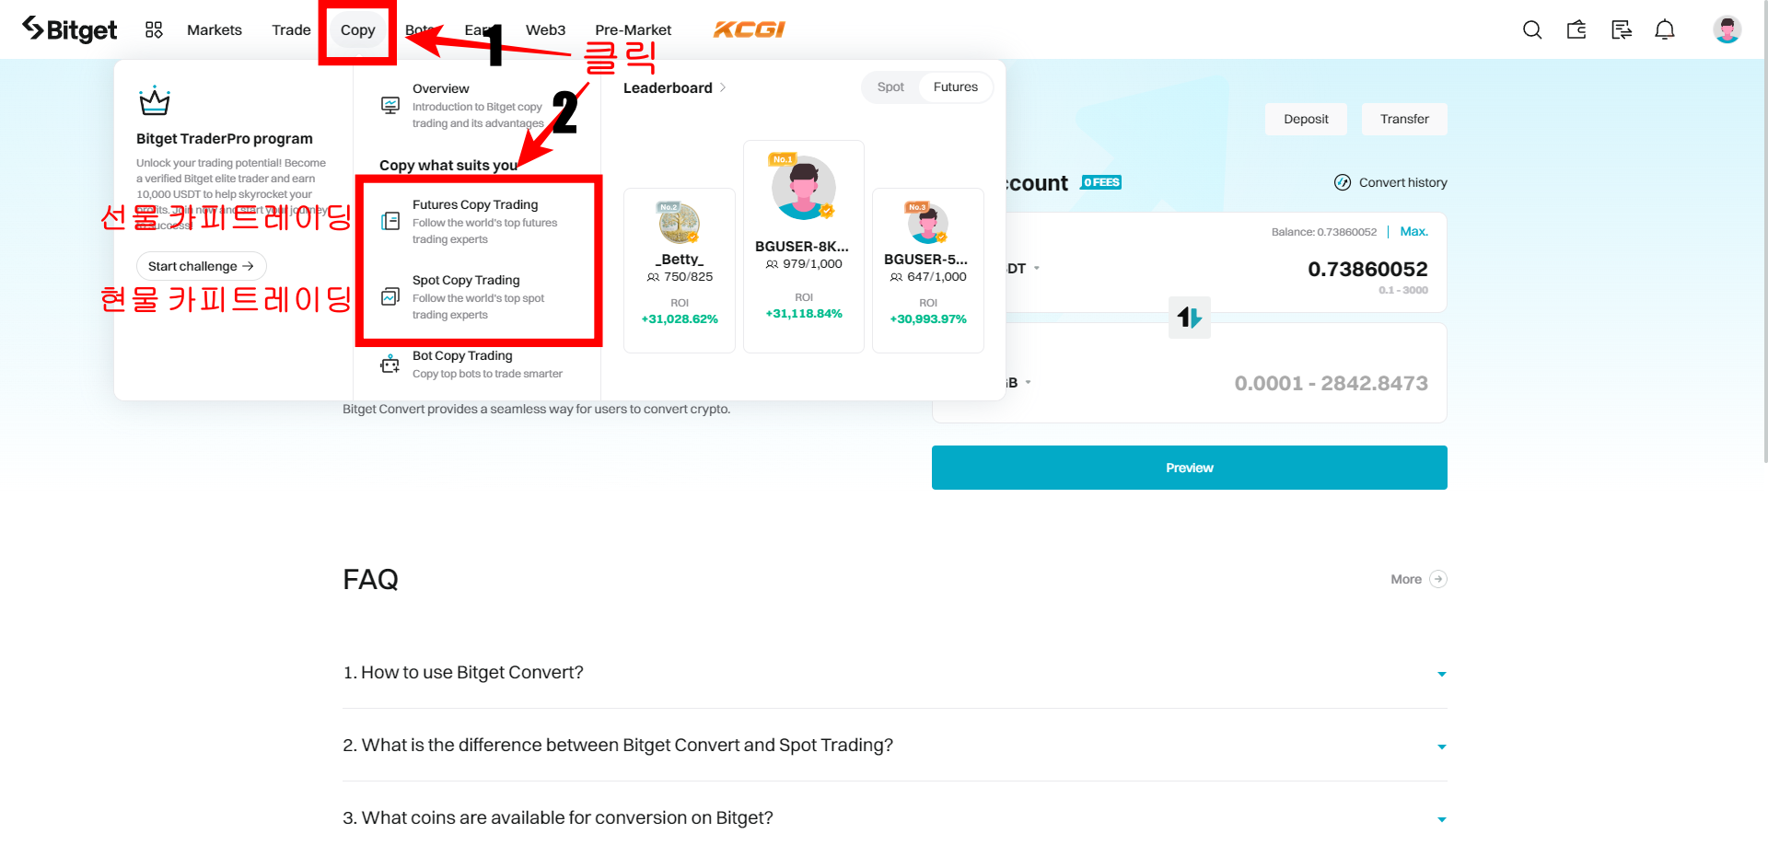Open the notifications bell
1768x845 pixels.
pos(1665,29)
